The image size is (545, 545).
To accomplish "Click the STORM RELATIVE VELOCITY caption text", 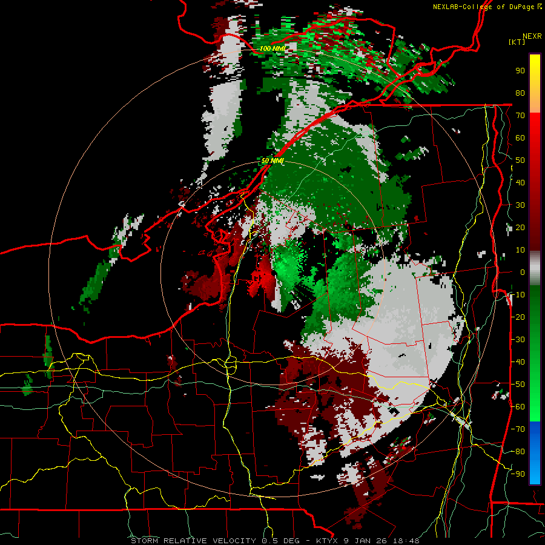I will click(x=193, y=541).
